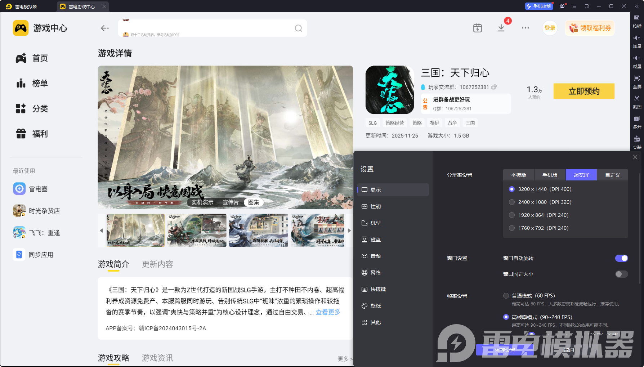Click 取消 to cancel settings
The width and height of the screenshot is (644, 367).
(x=569, y=350)
